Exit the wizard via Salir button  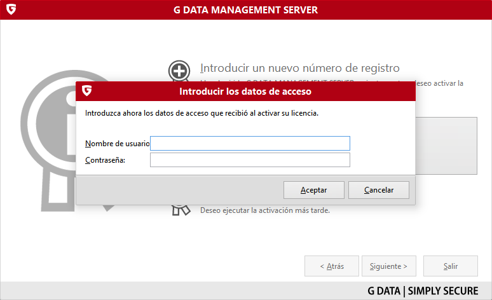point(451,266)
